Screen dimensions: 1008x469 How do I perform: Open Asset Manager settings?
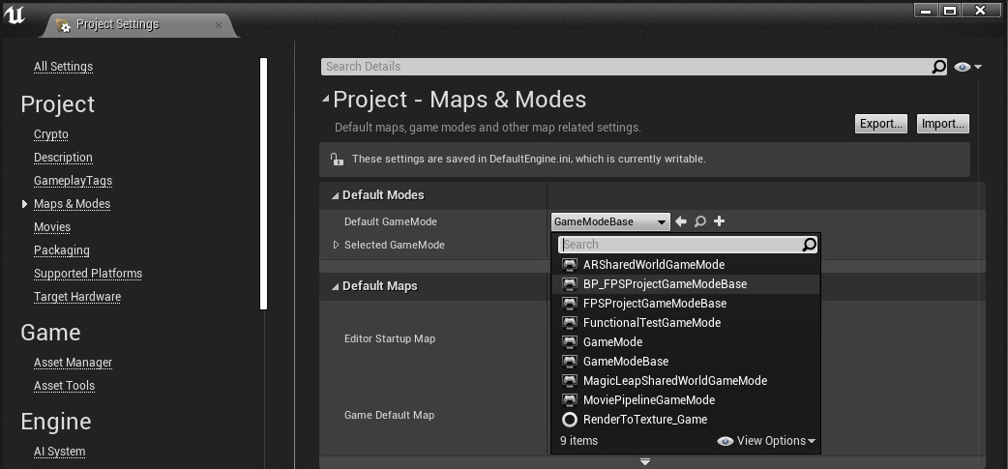click(x=73, y=363)
